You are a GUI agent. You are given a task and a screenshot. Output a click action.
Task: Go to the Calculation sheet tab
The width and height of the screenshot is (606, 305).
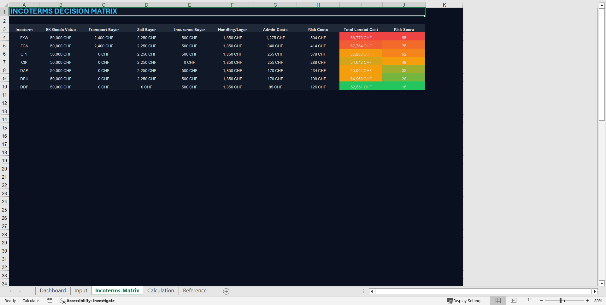pyautogui.click(x=161, y=291)
